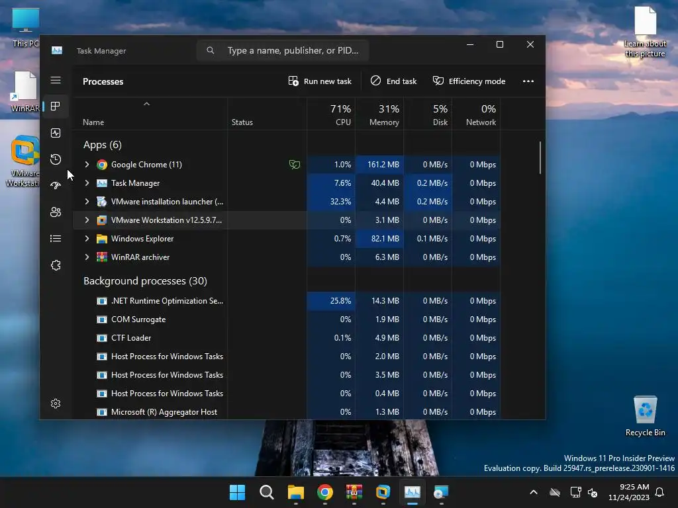Screen dimensions: 678x508
Task: Select Microsoft (R) Aggregator Host row
Action: coord(286,411)
